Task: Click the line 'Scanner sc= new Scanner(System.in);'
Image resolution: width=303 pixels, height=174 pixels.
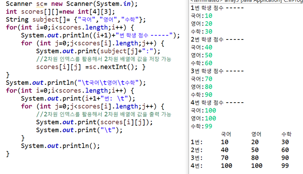Action: point(71,4)
